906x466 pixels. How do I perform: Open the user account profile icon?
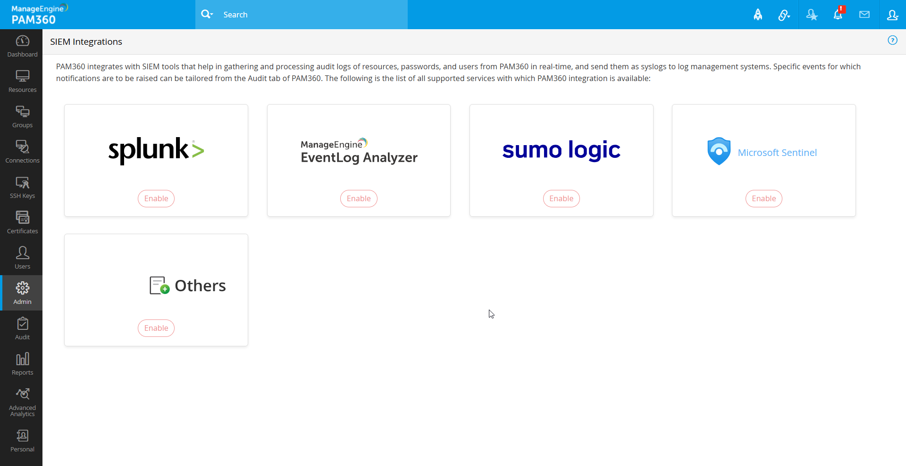pos(892,15)
